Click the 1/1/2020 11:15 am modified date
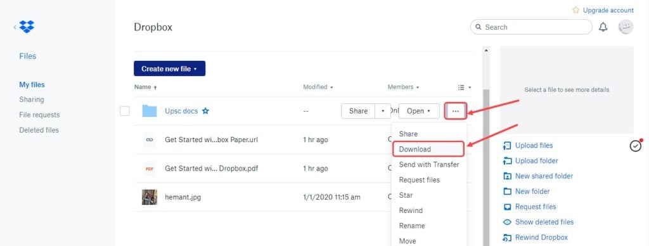649x246 pixels. pyautogui.click(x=331, y=197)
